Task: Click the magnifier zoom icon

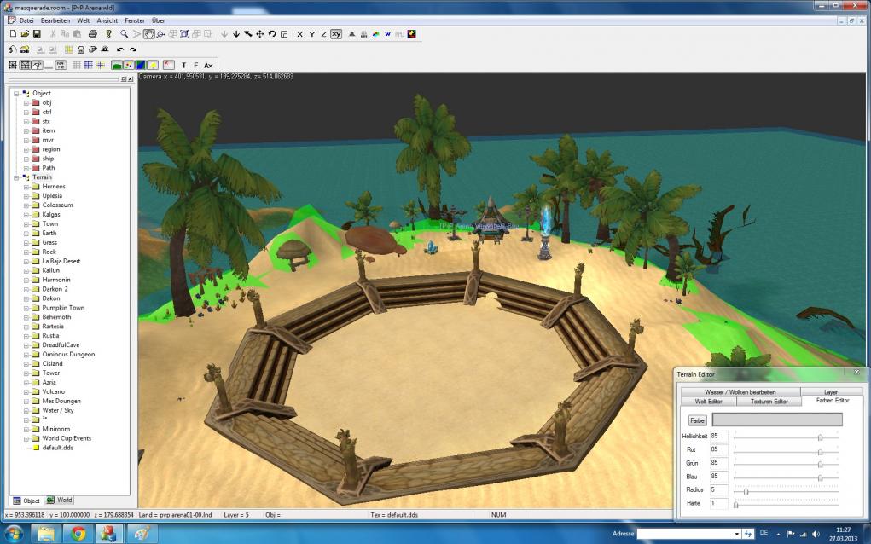Action: tap(125, 34)
